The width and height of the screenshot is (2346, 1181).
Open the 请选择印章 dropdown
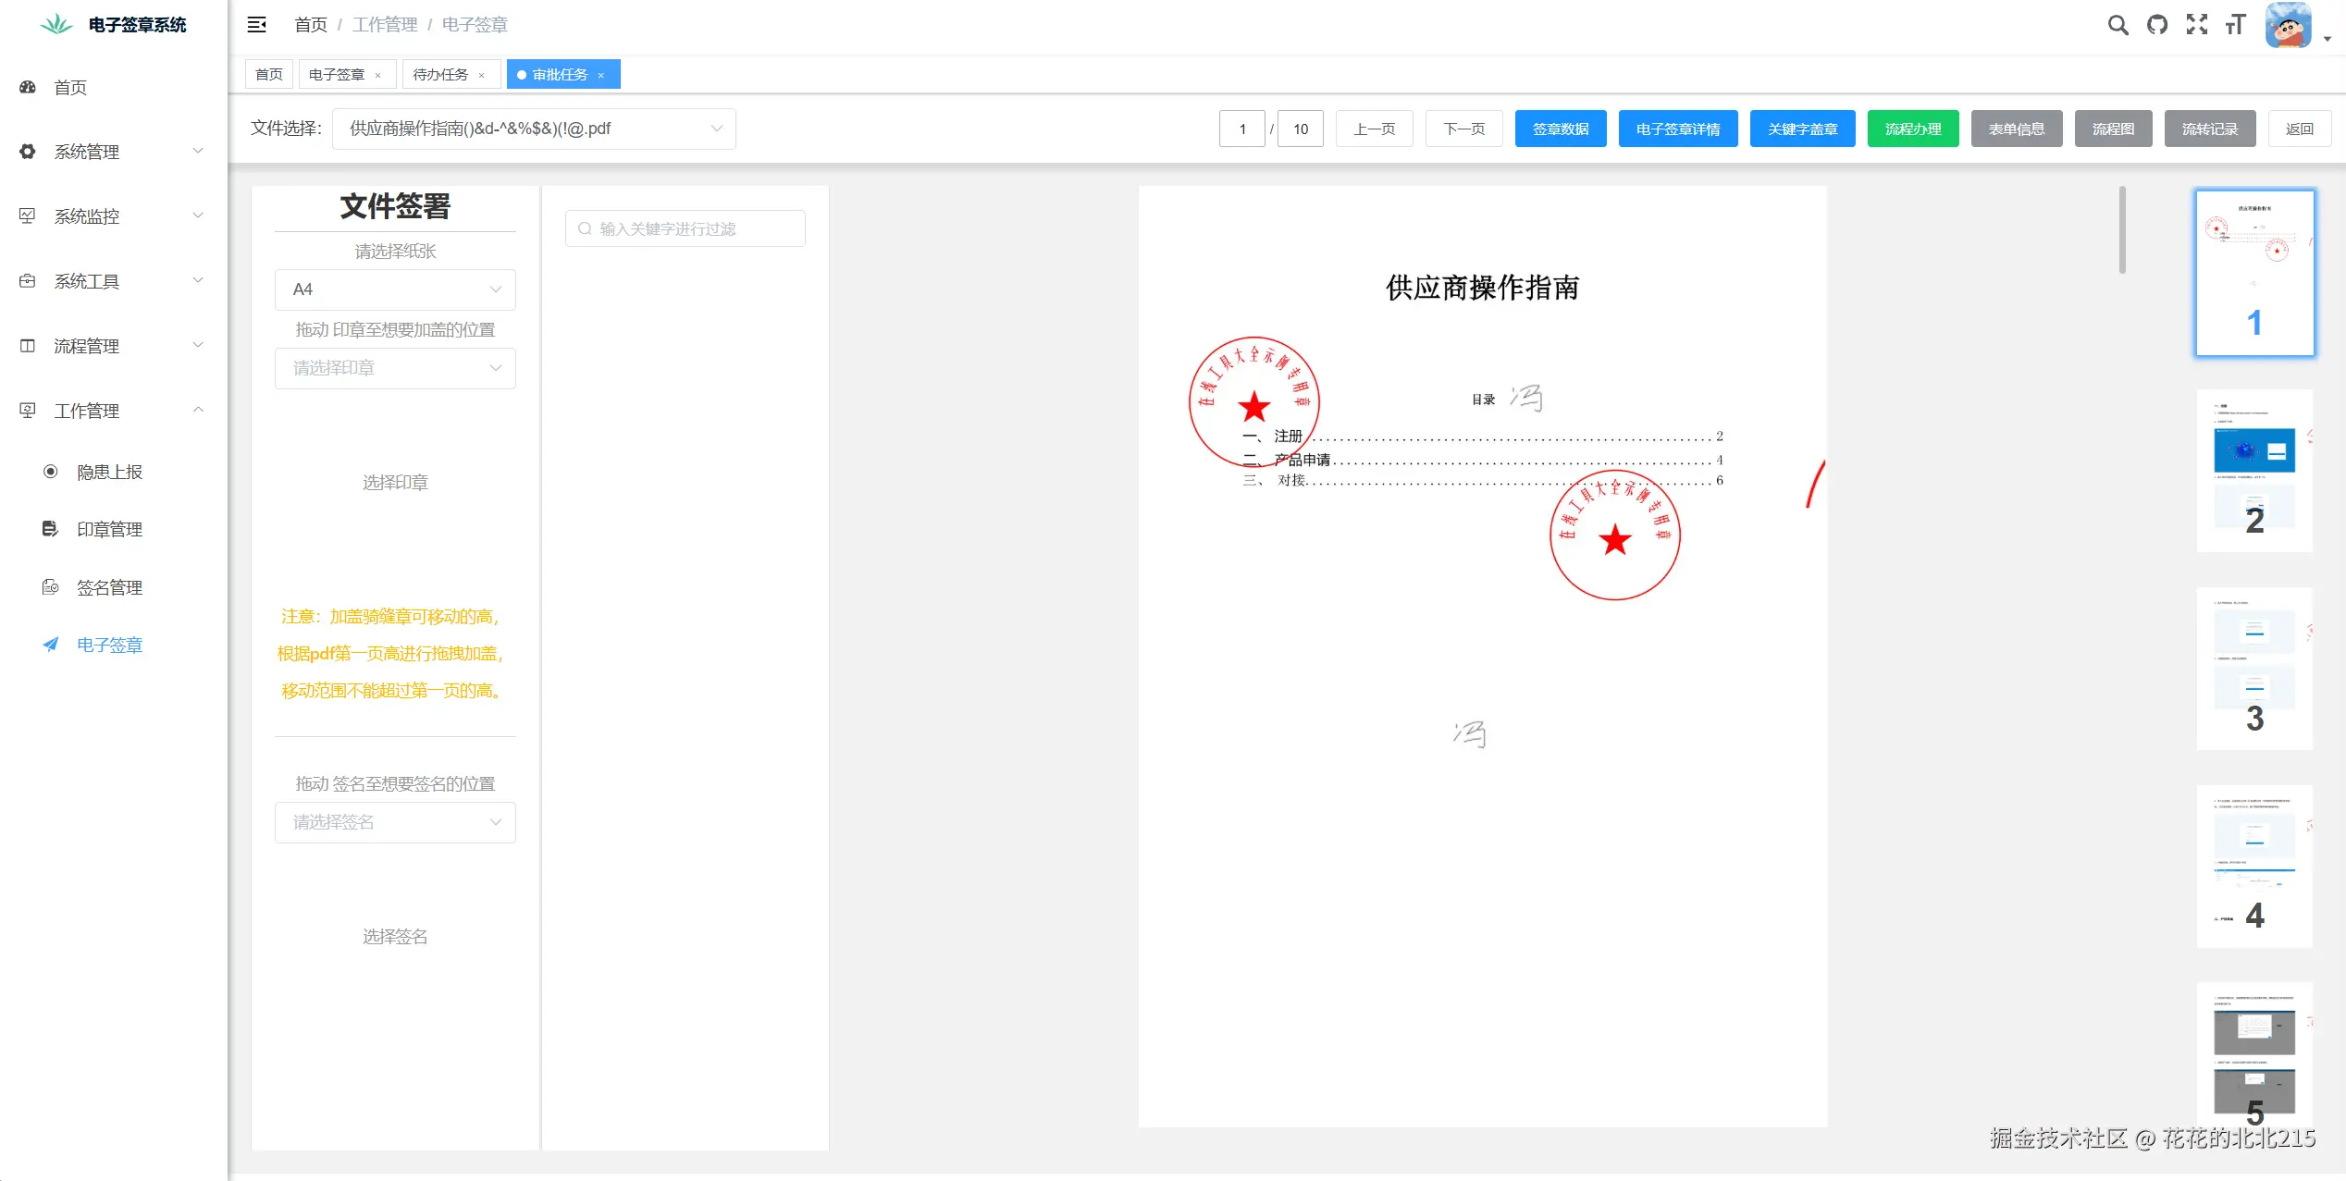pos(395,368)
